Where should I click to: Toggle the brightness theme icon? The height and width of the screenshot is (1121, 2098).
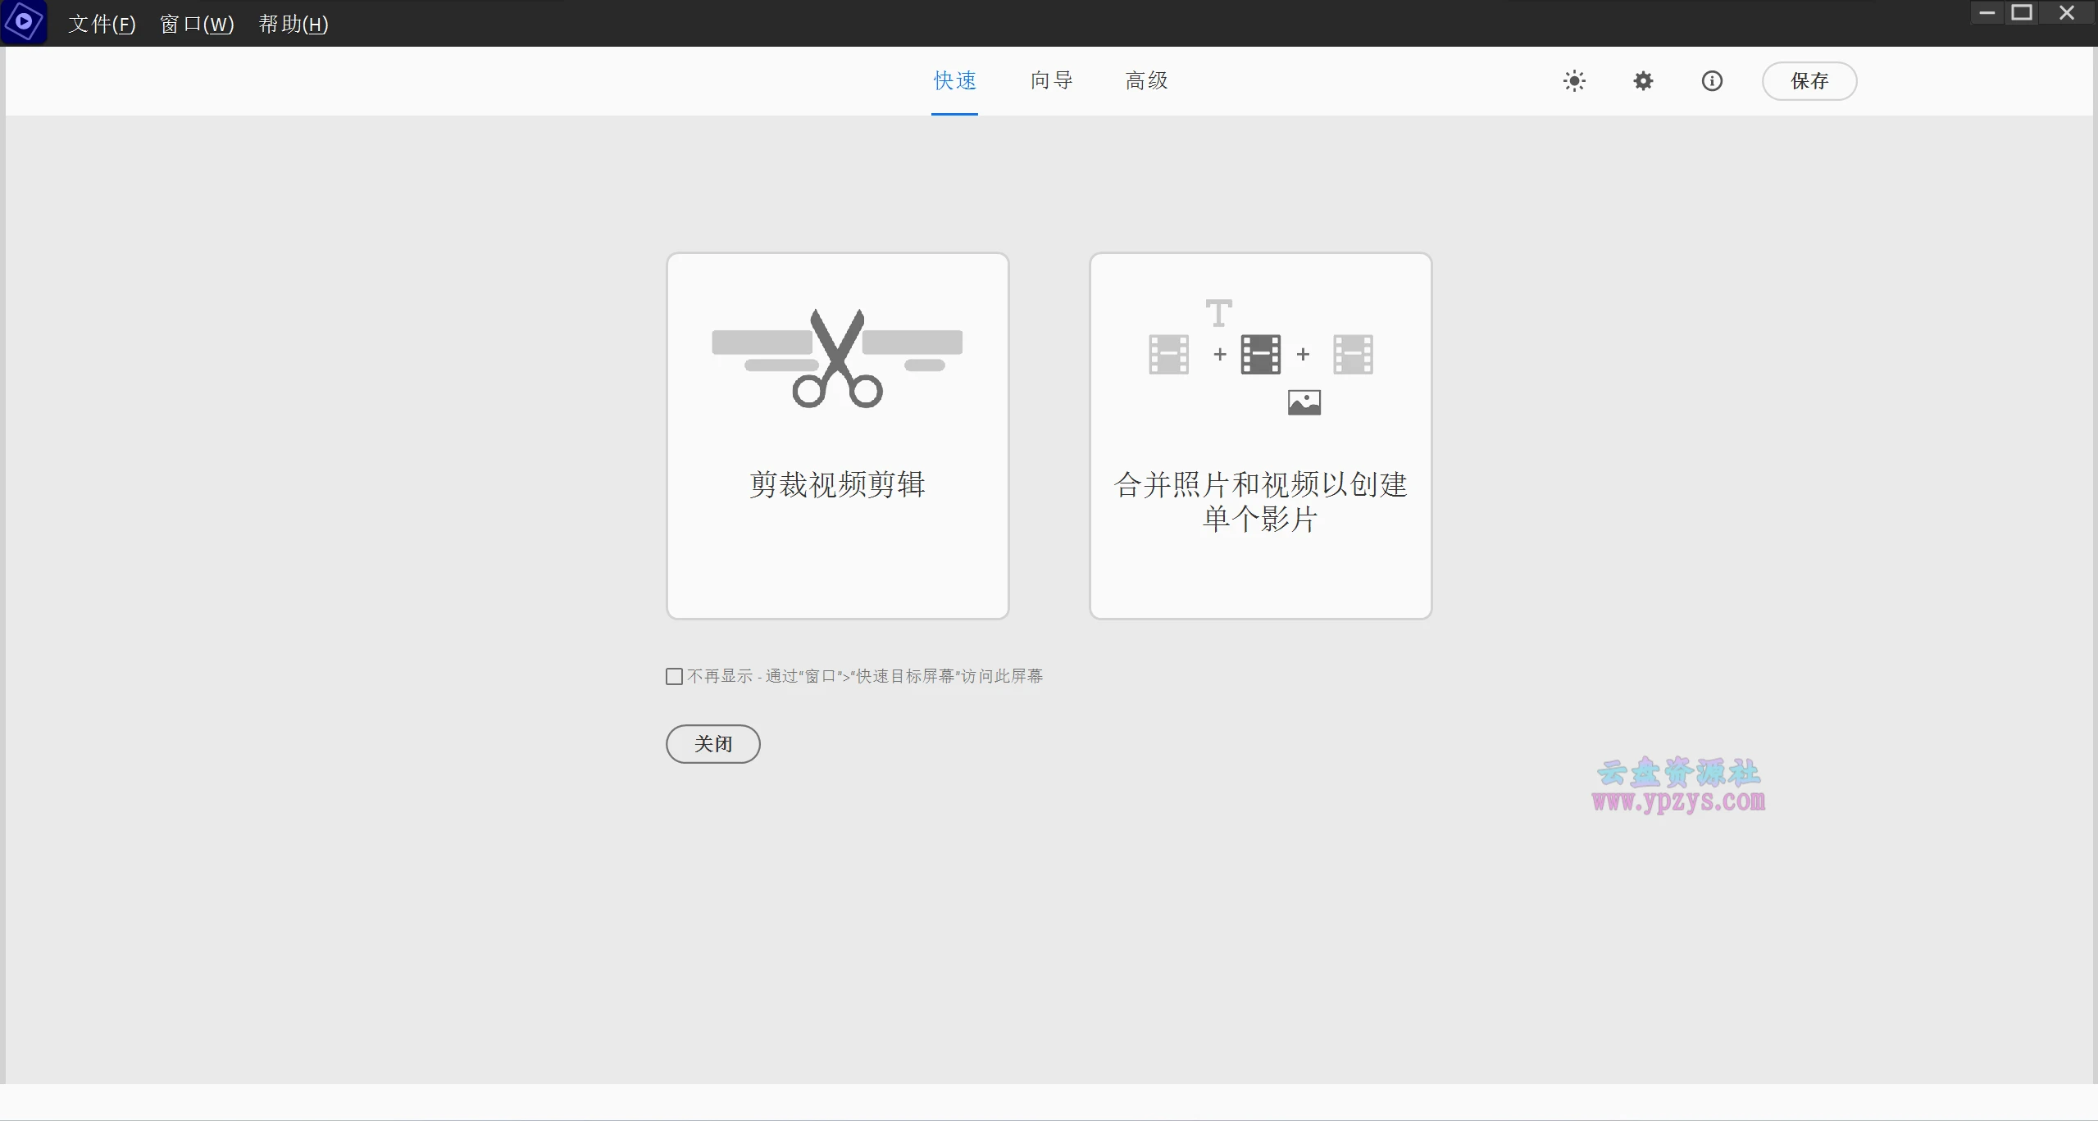(1574, 80)
